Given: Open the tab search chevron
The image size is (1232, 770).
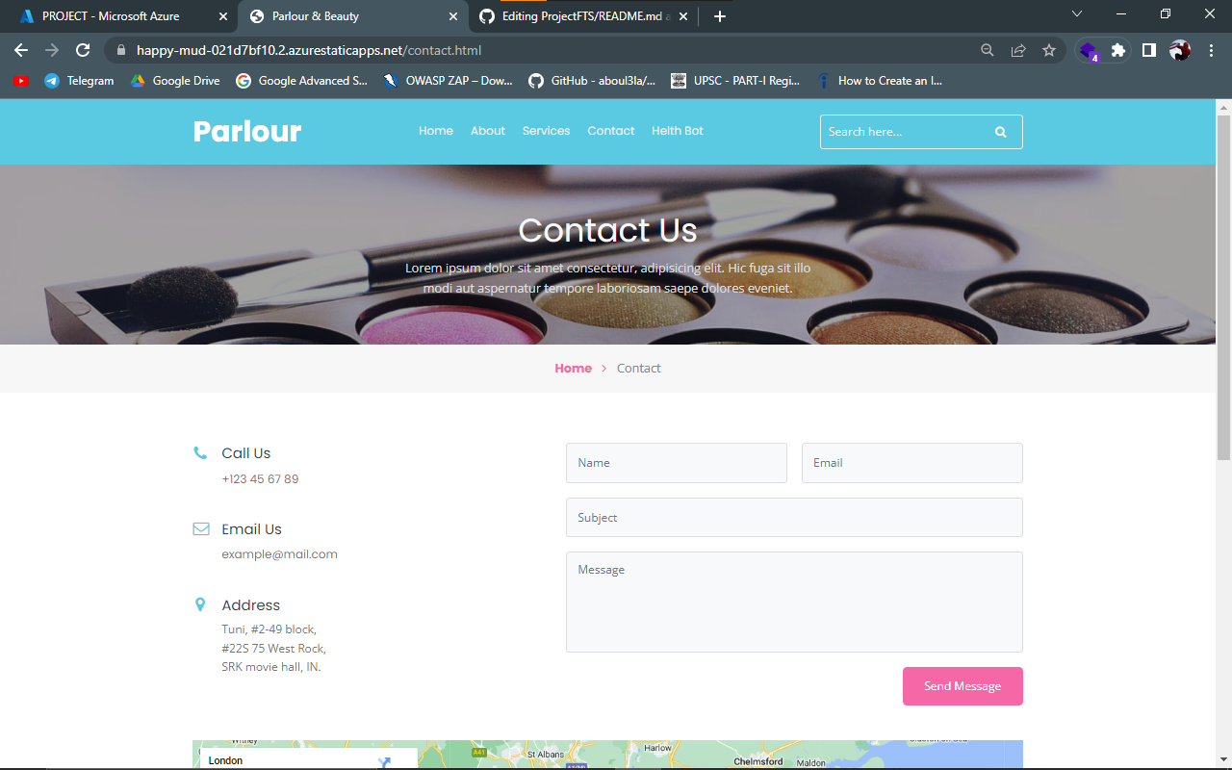Looking at the screenshot, I should [x=1076, y=15].
